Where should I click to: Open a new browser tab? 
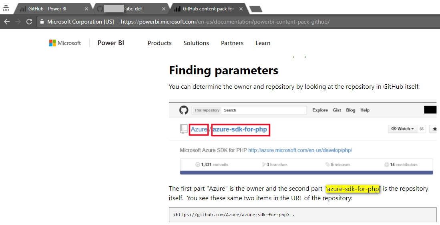click(256, 9)
